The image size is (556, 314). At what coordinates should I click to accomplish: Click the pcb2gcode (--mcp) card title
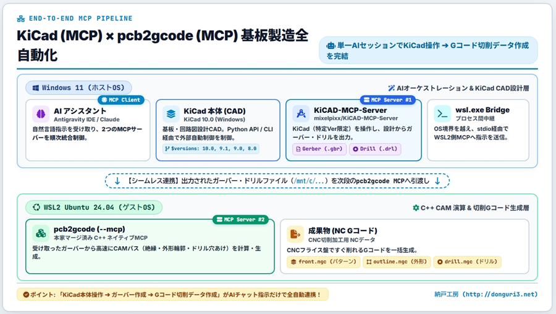[90, 229]
